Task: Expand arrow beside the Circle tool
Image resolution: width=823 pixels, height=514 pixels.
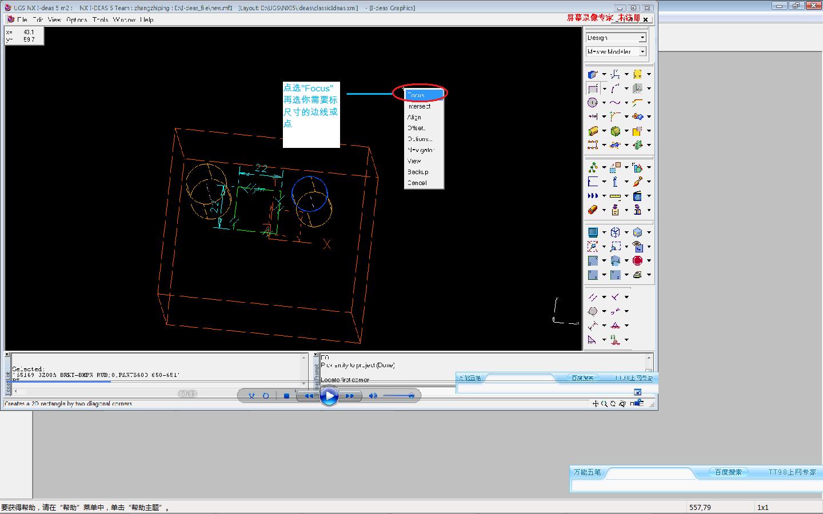Action: pyautogui.click(x=604, y=103)
